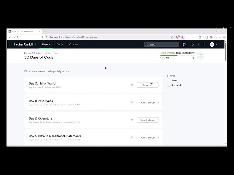Click the 30 Days hexagon badge
Screen dimensions: 234x175
point(201,55)
